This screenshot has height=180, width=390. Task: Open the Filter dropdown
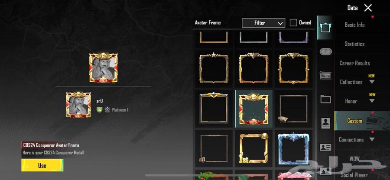click(263, 23)
